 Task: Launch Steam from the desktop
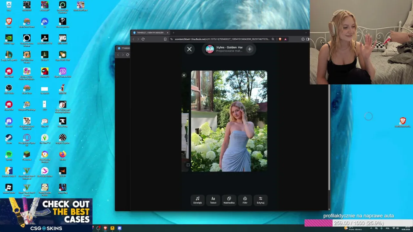click(x=9, y=139)
